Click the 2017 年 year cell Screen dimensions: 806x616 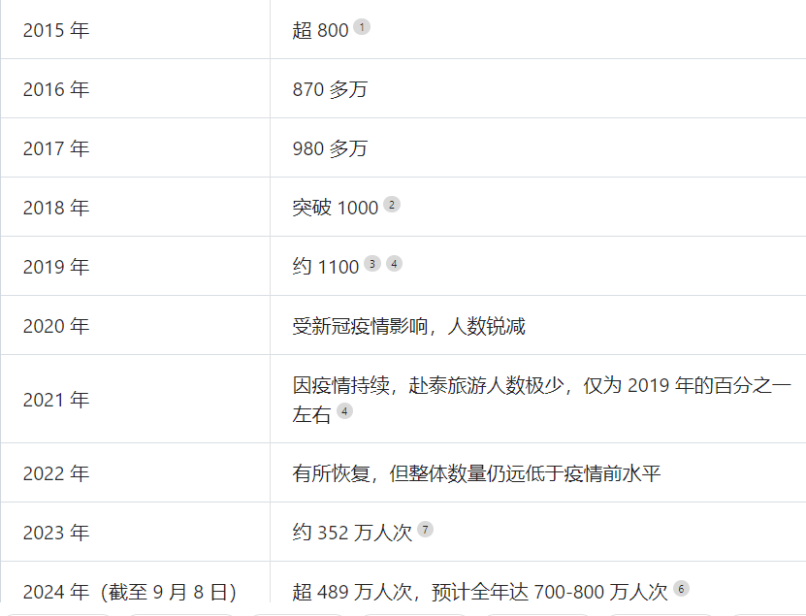tap(56, 148)
